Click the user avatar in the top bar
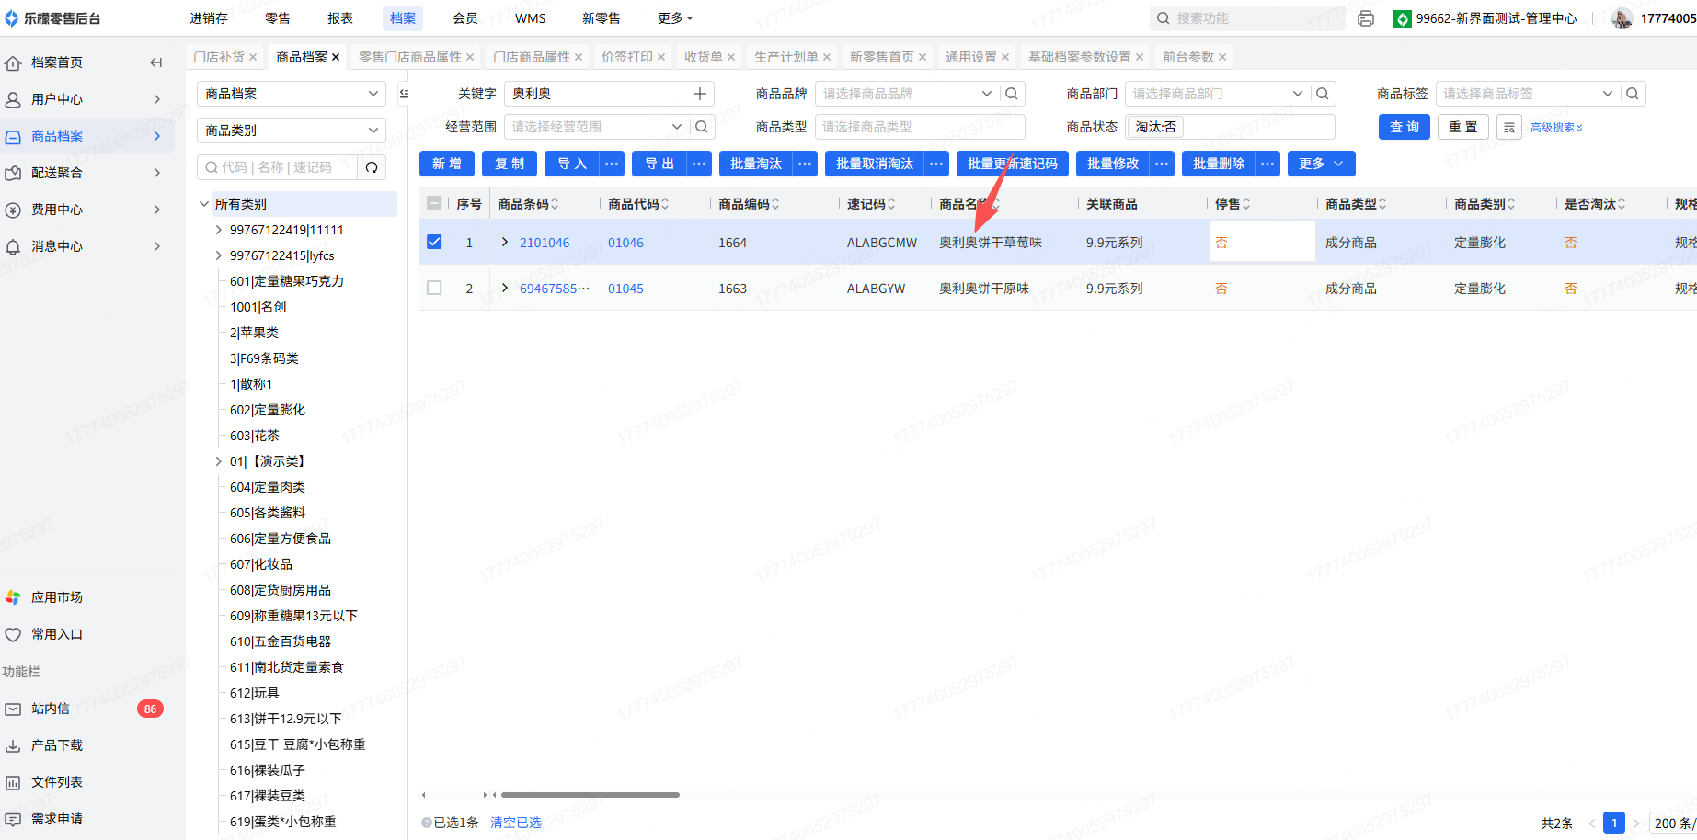The height and width of the screenshot is (840, 1697). [x=1622, y=18]
